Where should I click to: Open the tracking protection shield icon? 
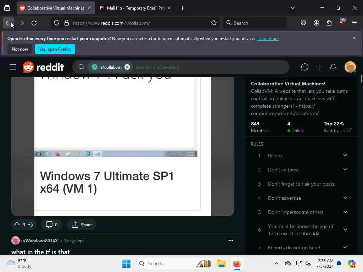tap(57, 23)
